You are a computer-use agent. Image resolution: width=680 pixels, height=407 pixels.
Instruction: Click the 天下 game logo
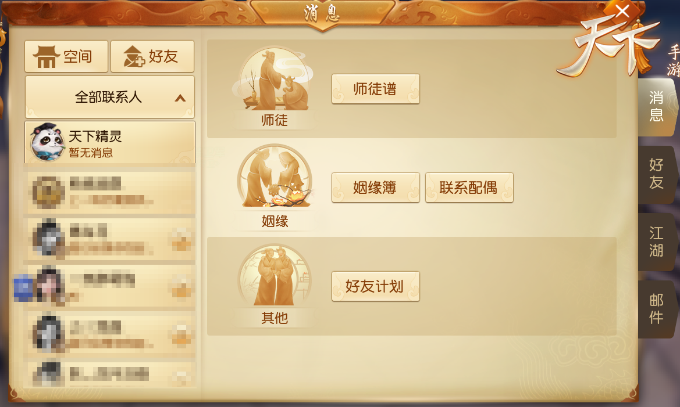(611, 47)
